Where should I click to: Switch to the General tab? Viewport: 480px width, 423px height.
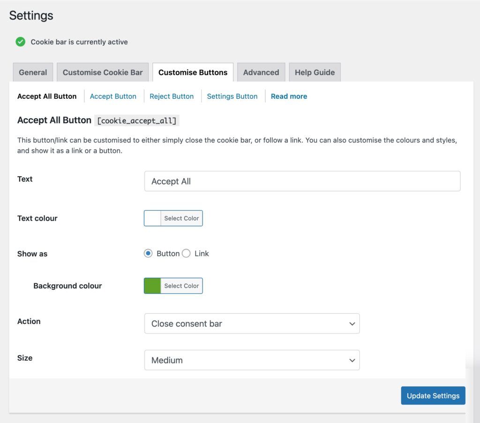(x=33, y=72)
